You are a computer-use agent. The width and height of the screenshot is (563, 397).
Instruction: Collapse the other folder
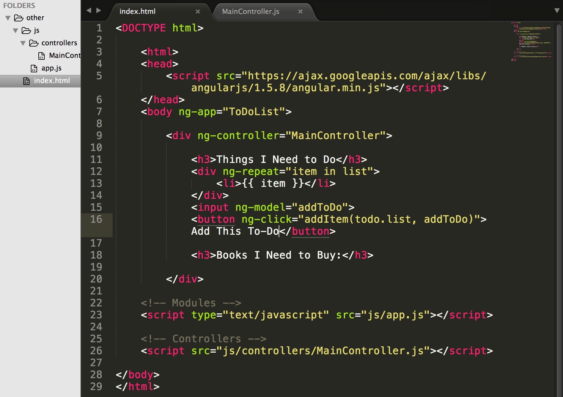point(8,18)
